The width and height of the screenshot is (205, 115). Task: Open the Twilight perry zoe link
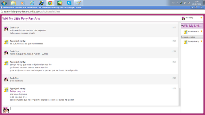(17, 91)
